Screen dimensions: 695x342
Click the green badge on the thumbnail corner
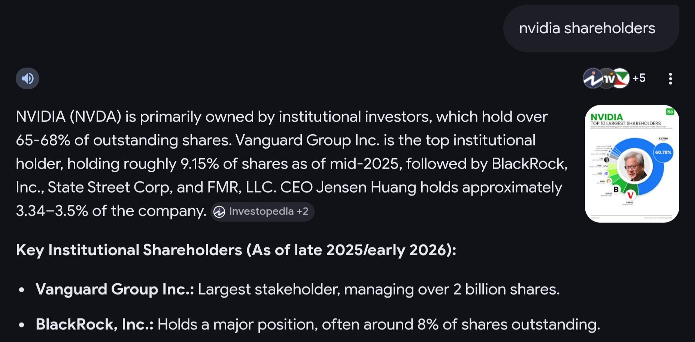tap(670, 112)
